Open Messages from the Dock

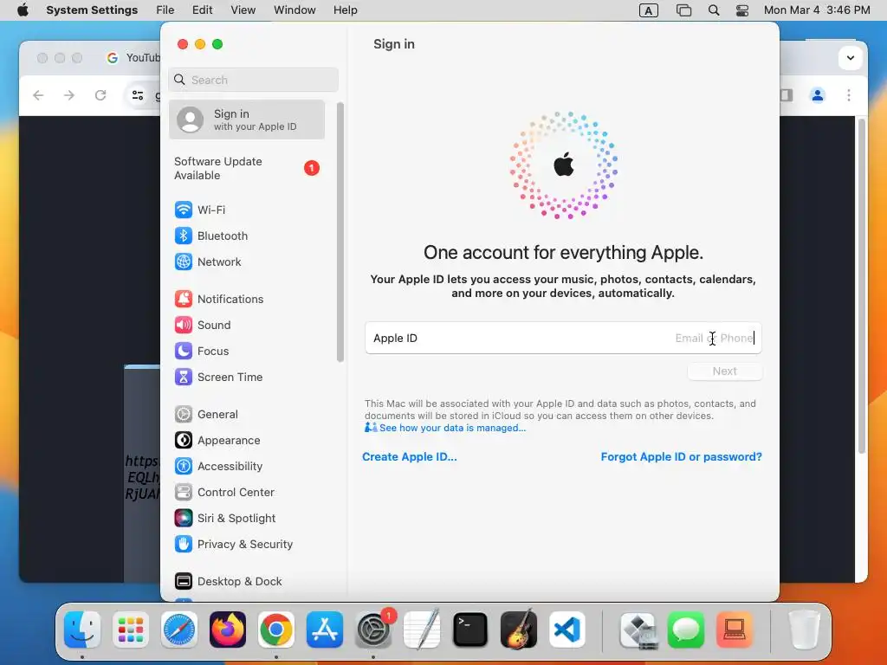tap(686, 629)
